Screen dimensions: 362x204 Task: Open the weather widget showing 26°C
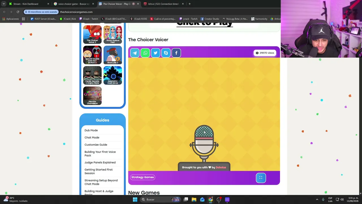point(16,199)
